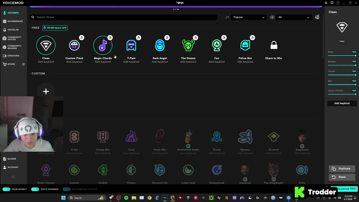Screen dimensions: 359x202
Task: Click the Search Voices field
Action: (x=124, y=17)
